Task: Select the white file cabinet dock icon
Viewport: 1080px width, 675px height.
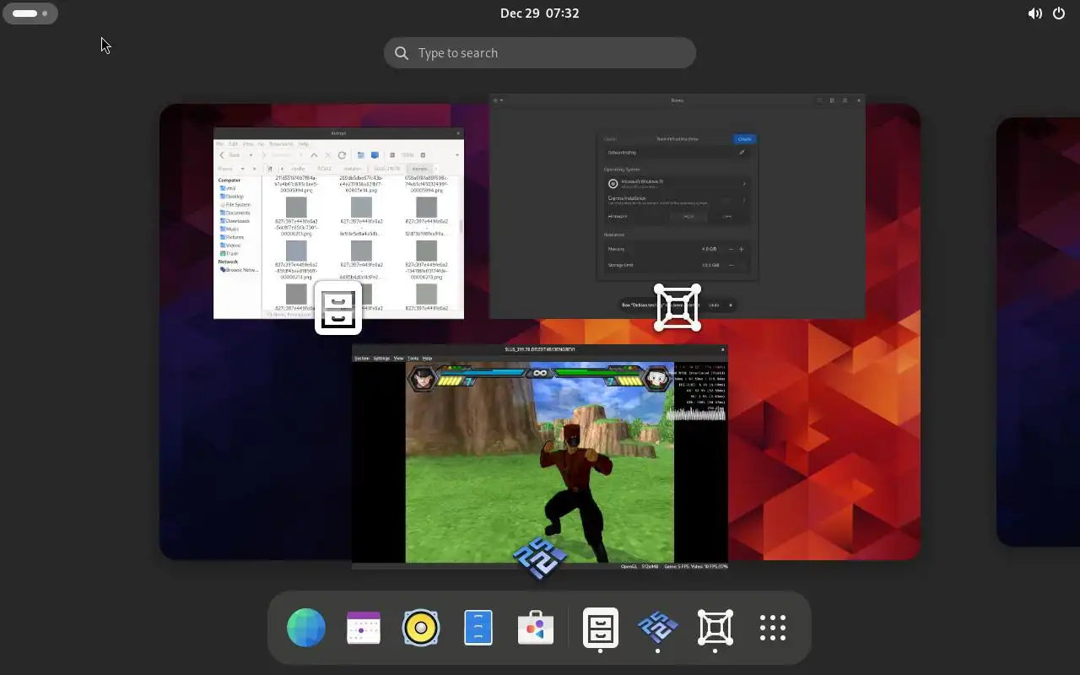Action: (x=601, y=628)
